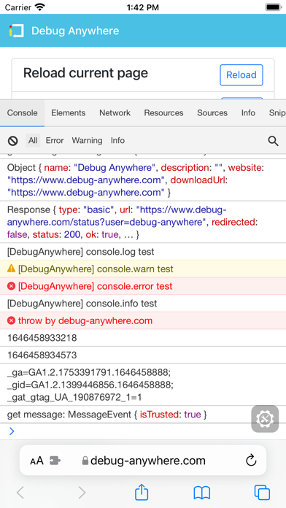The image size is (286, 508).
Task: Show Safari tabs overview
Action: click(x=263, y=493)
